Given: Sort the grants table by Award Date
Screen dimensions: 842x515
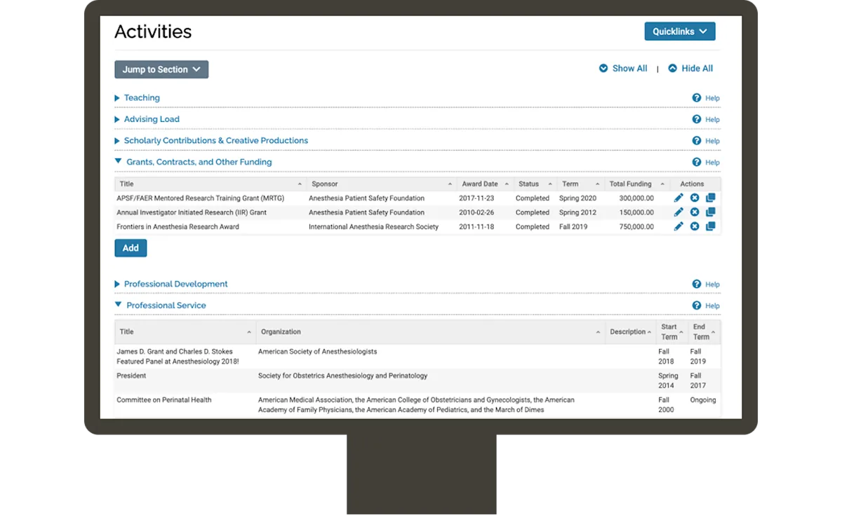Looking at the screenshot, I should point(480,183).
